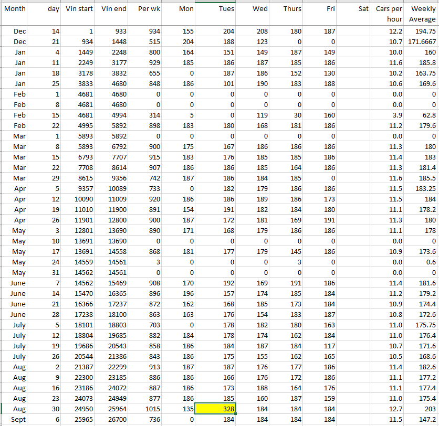
Task: Click the Per wk cell showing 515
Action: tap(145, 41)
